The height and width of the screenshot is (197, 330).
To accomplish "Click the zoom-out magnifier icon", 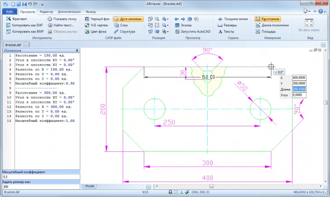I will pos(164,25).
